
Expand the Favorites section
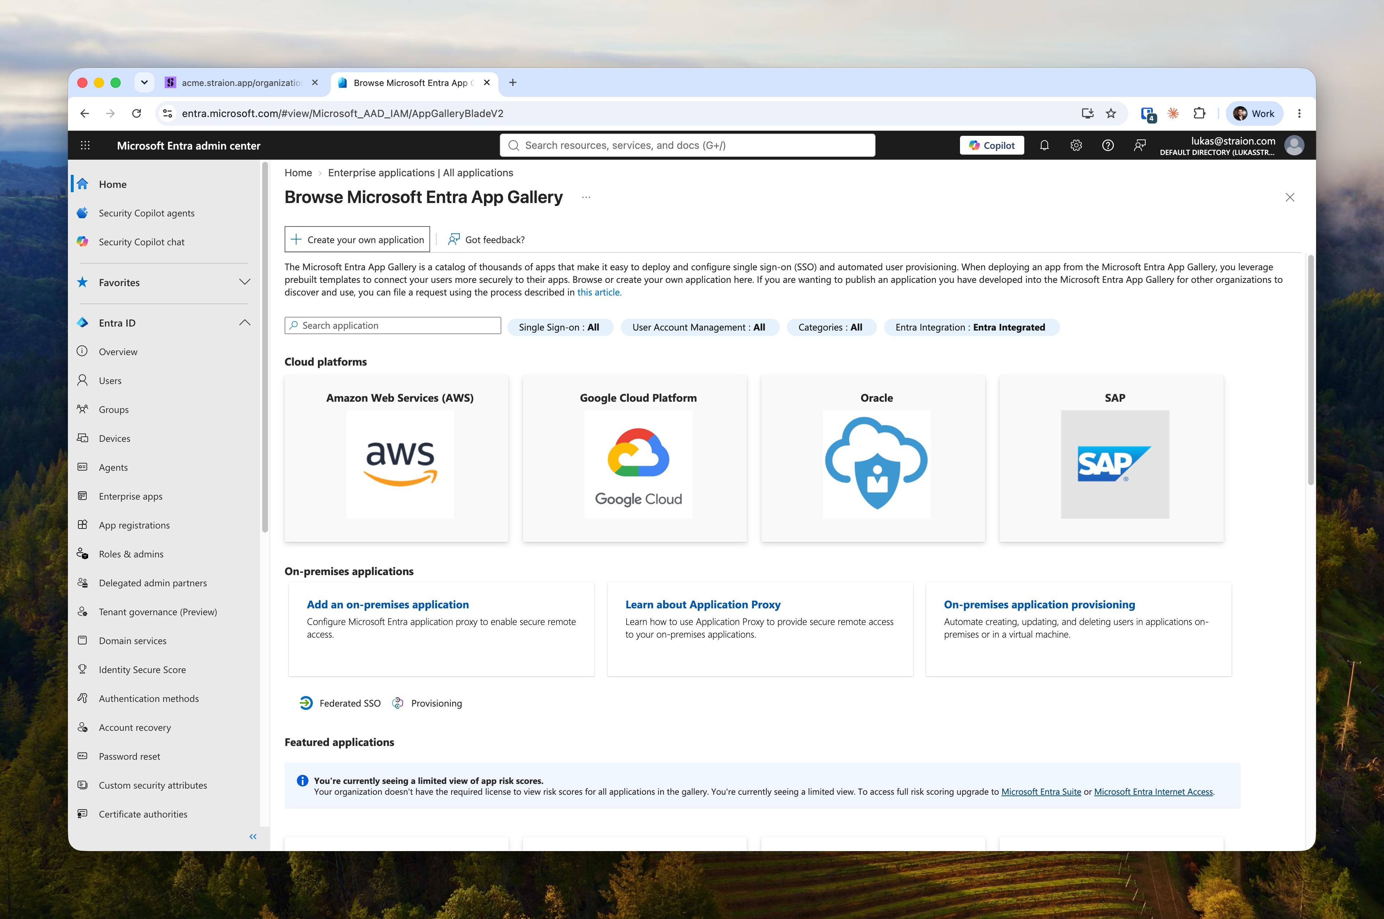point(245,282)
